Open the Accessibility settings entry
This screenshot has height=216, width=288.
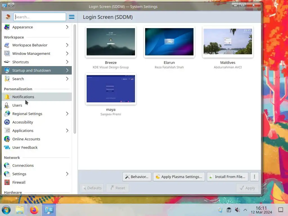point(37,122)
